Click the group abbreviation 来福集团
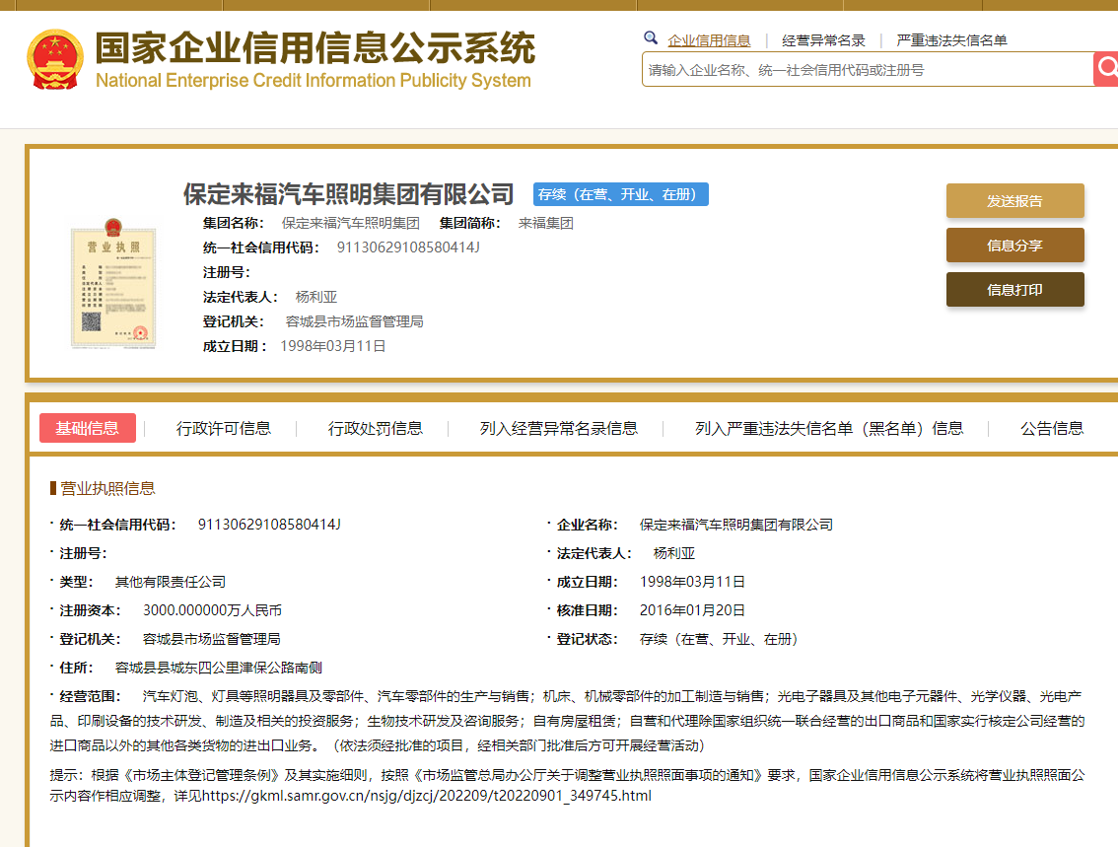 (546, 223)
